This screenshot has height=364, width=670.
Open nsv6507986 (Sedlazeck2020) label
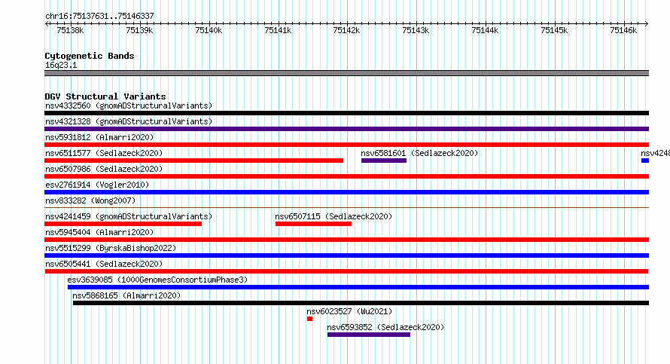[104, 169]
